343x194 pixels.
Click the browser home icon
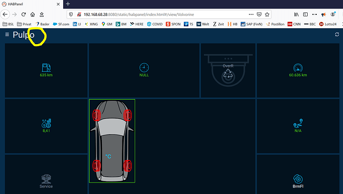click(33, 14)
